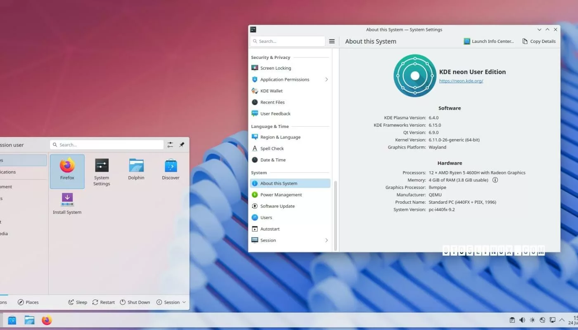Open Spell Check settings

pyautogui.click(x=290, y=148)
